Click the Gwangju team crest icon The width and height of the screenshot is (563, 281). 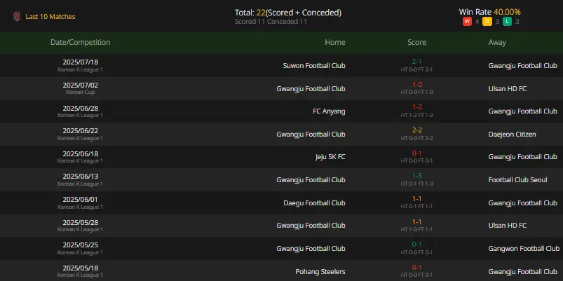click(17, 17)
